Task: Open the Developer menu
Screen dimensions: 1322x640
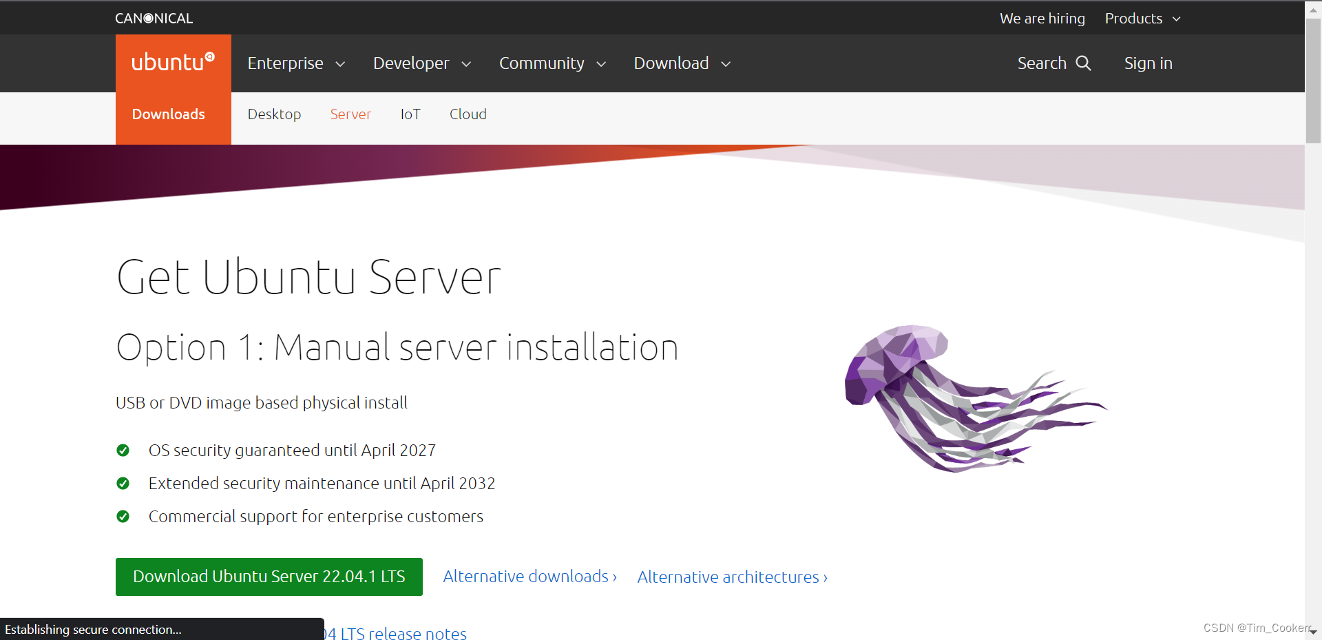Action: pyautogui.click(x=422, y=63)
